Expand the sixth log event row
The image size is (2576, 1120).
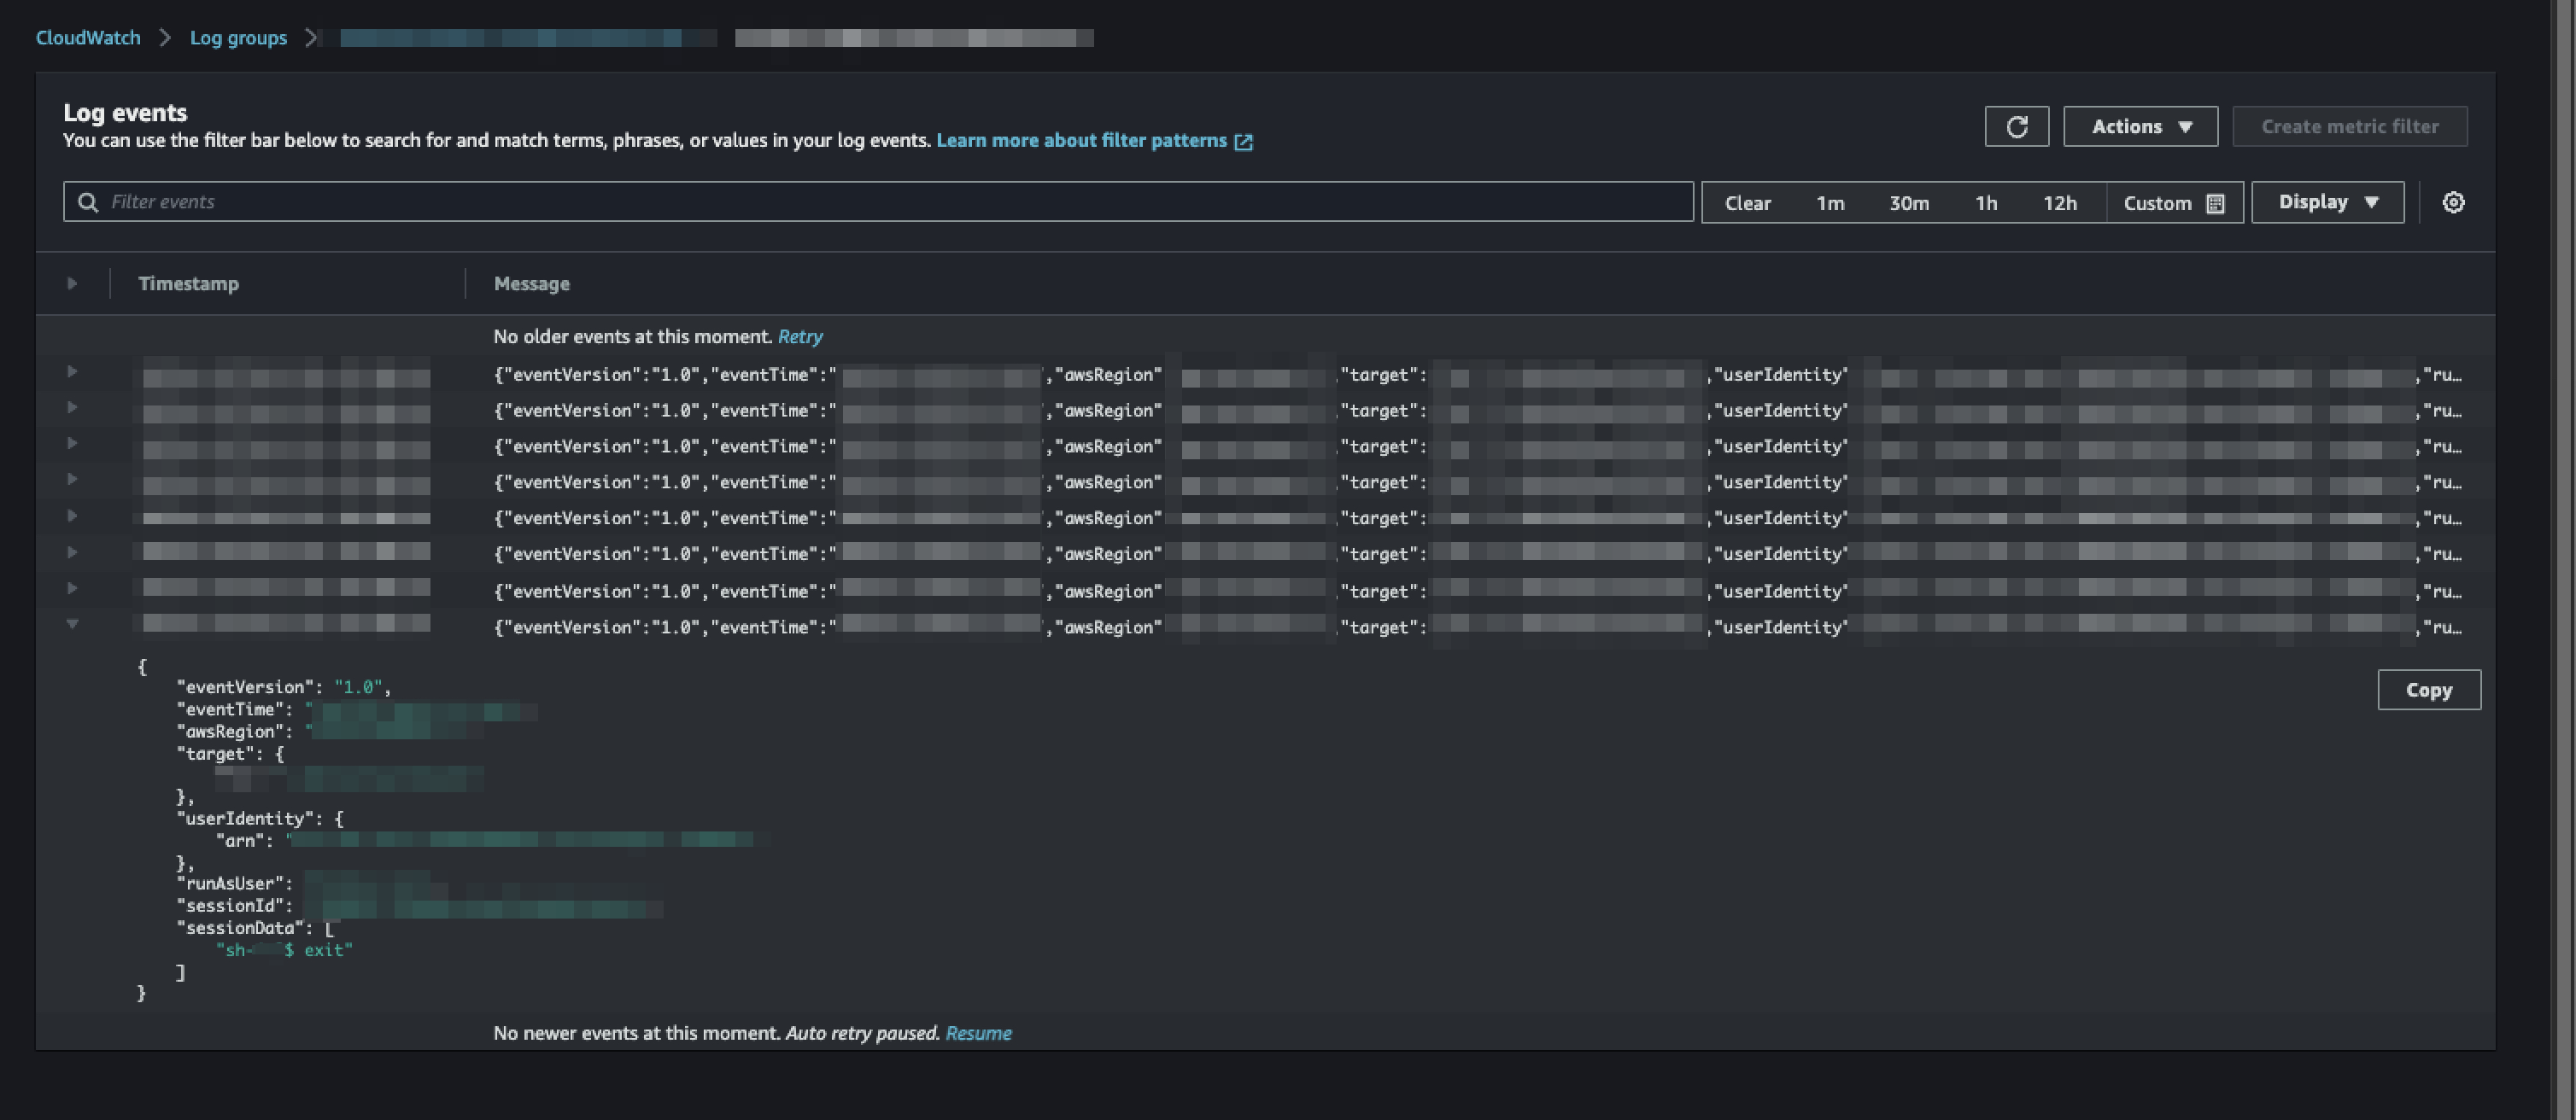(72, 552)
